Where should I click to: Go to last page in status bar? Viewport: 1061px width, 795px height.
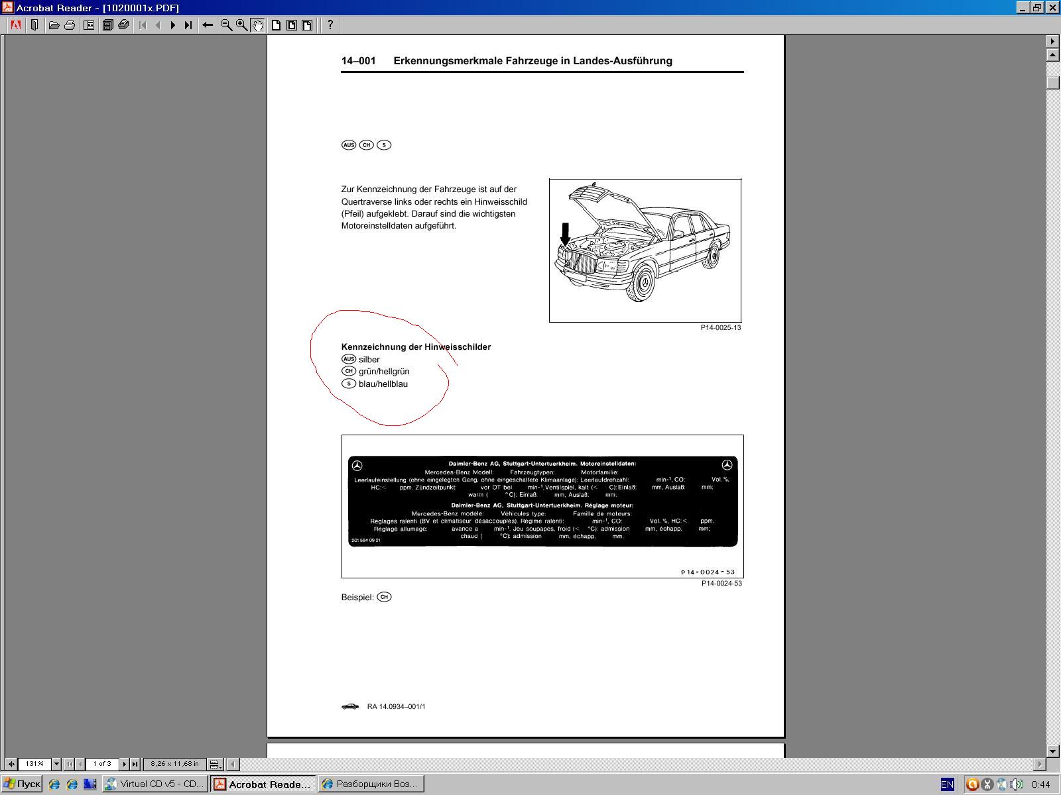click(x=135, y=764)
